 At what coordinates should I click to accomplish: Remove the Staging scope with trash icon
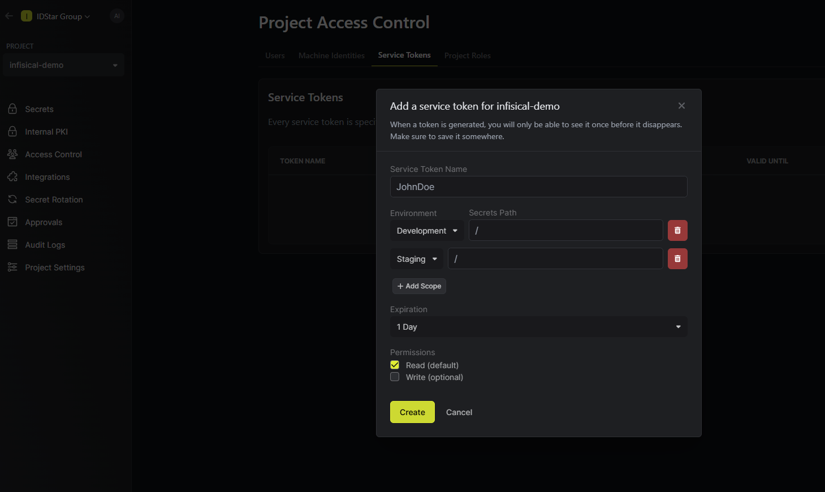[677, 258]
